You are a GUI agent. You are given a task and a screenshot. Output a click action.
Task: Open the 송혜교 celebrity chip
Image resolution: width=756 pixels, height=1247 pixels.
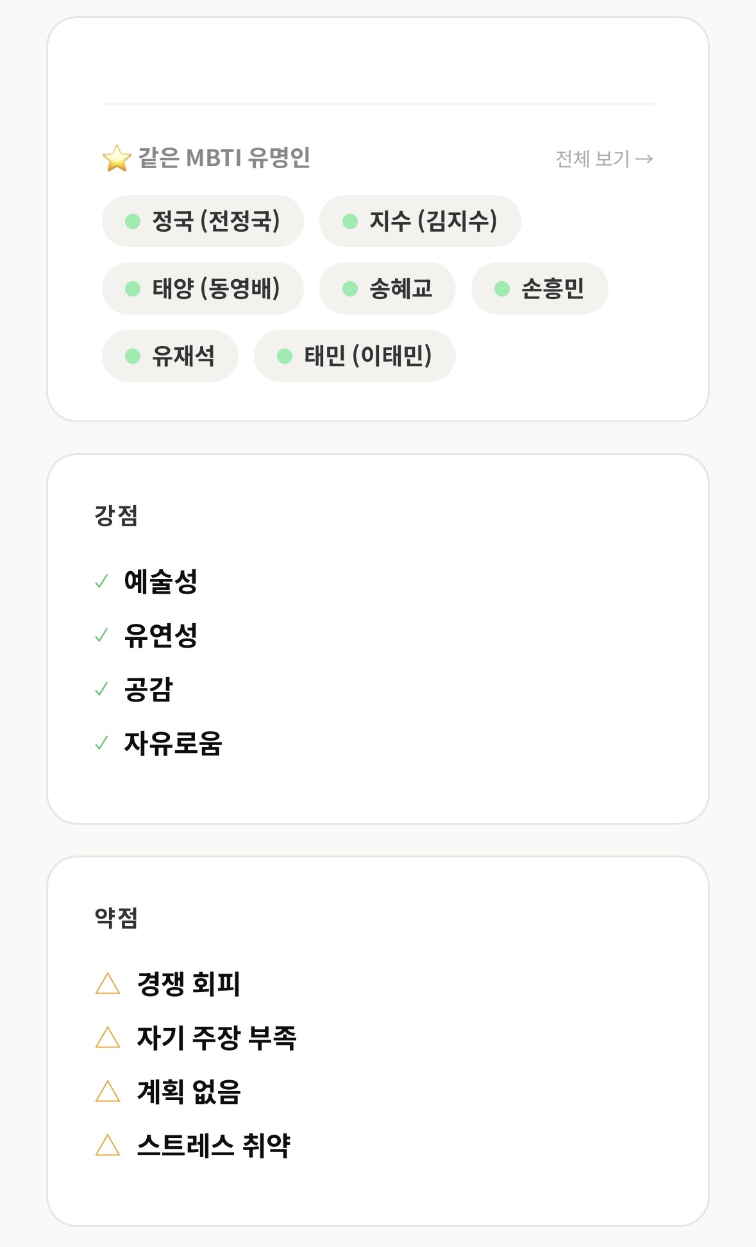click(x=387, y=289)
